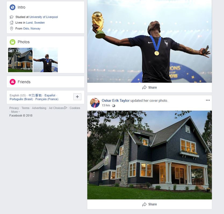Open the Lund, Sweden link
This screenshot has width=224, height=214.
point(35,23)
